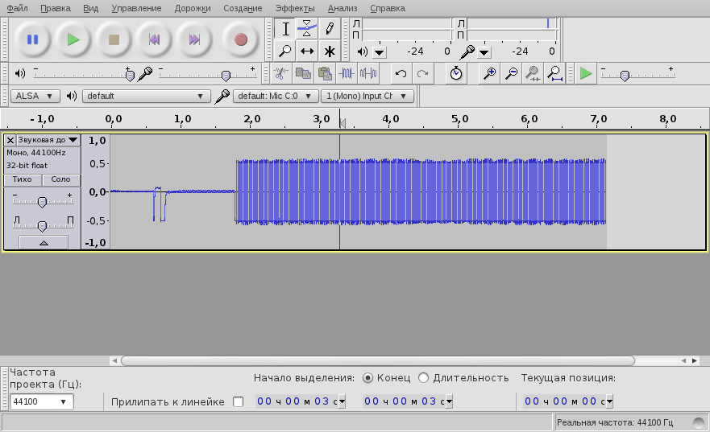Stop playback with the Stop button
This screenshot has width=710, height=432.
pyautogui.click(x=114, y=39)
